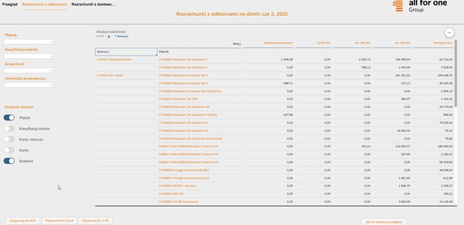Select 17100014 PAYER - Central

tap(177, 186)
